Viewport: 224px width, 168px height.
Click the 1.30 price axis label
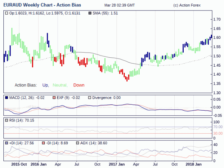click(x=217, y=93)
